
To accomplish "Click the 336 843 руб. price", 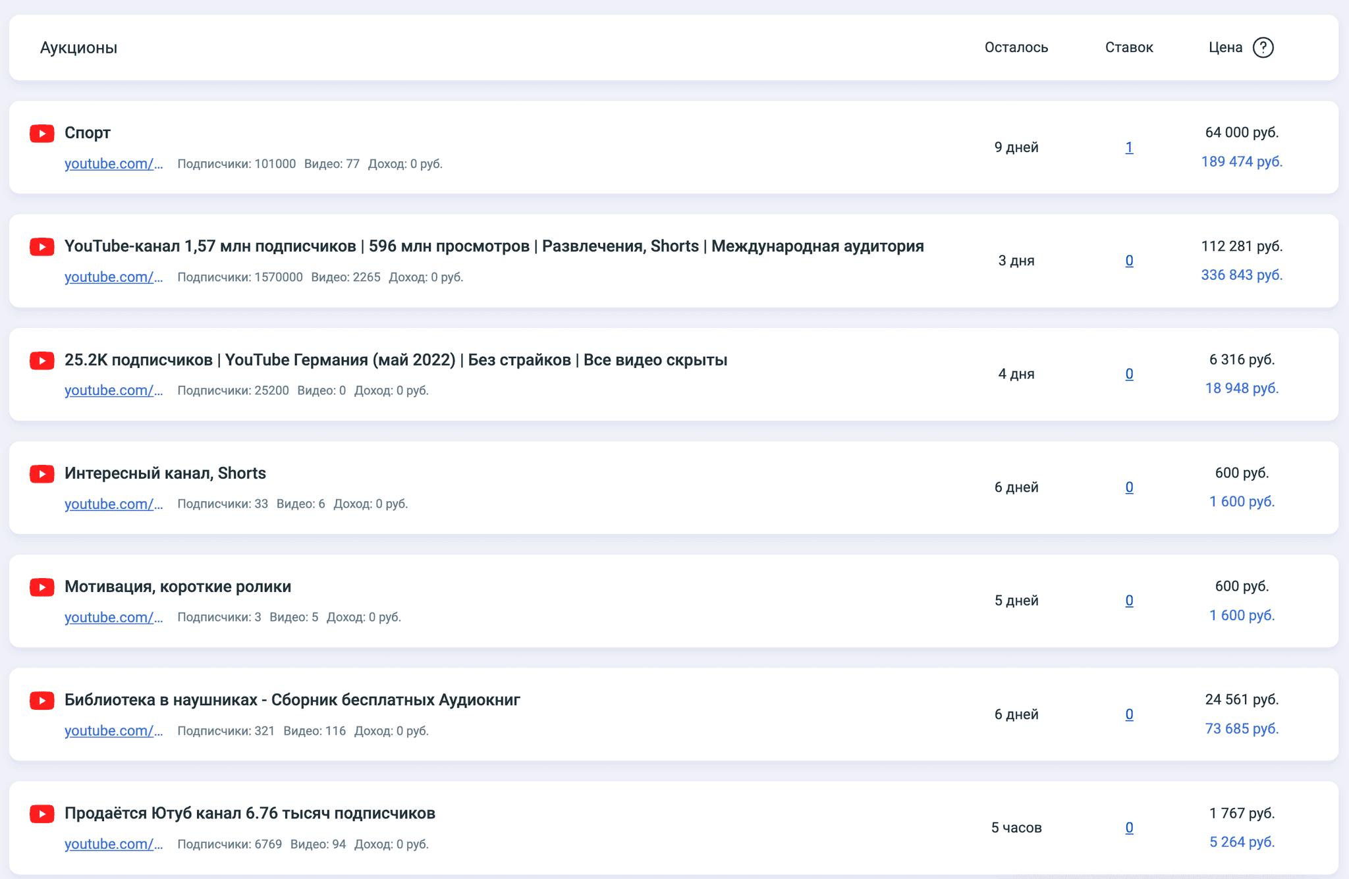I will [x=1242, y=275].
